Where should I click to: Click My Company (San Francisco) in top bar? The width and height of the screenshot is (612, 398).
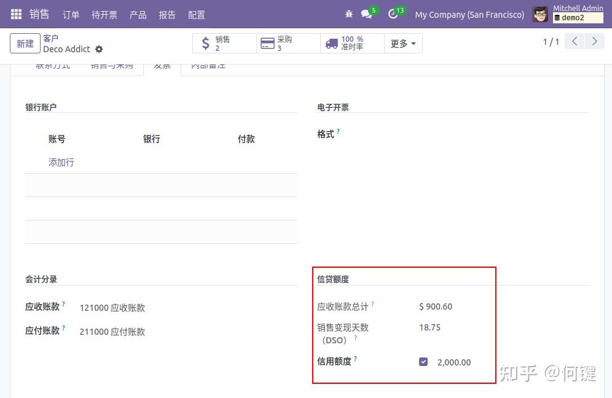coord(469,14)
